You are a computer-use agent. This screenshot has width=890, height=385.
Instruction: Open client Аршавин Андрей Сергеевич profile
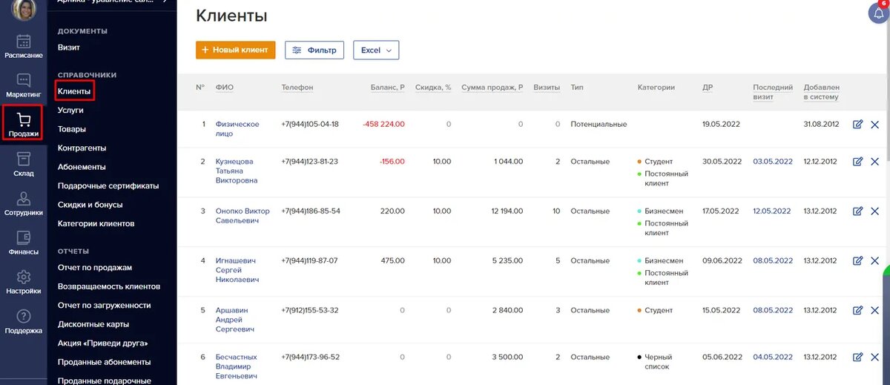pos(235,320)
